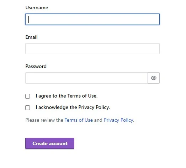Click the Username field label
The width and height of the screenshot is (186, 168).
coord(37,7)
